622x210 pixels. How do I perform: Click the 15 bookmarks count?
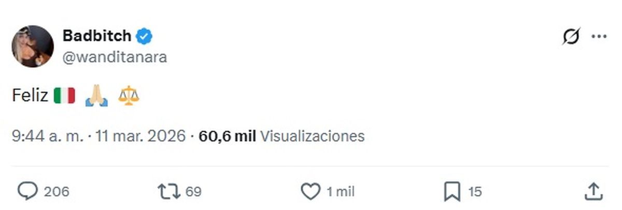pos(475,192)
